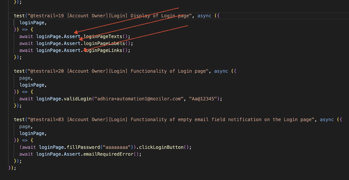Viewport: 349px width, 180px height.
Task: Click the clickLoginButton method call
Action: 162,147
